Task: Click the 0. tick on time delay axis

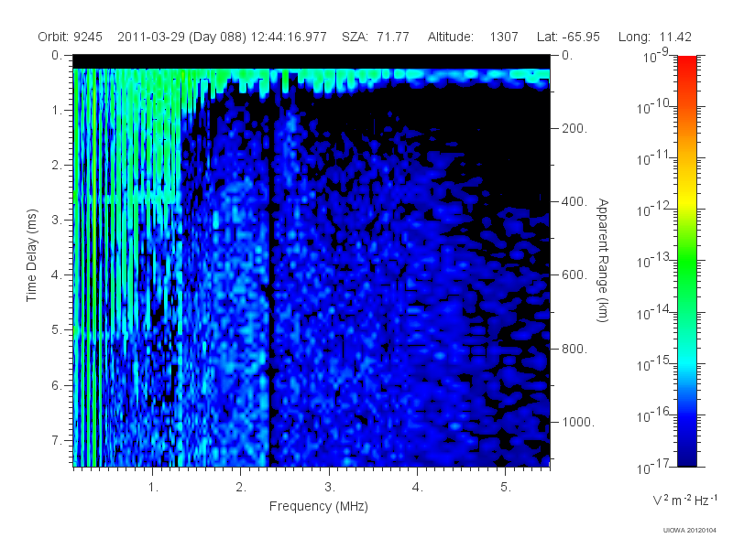Action: (57, 56)
